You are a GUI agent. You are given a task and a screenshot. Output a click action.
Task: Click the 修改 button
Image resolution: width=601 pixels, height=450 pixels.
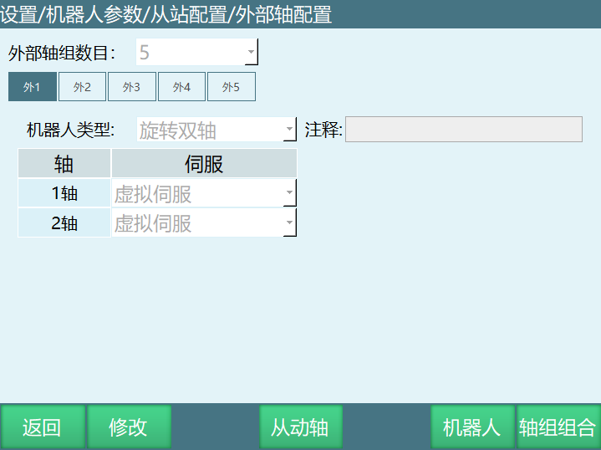tap(129, 427)
